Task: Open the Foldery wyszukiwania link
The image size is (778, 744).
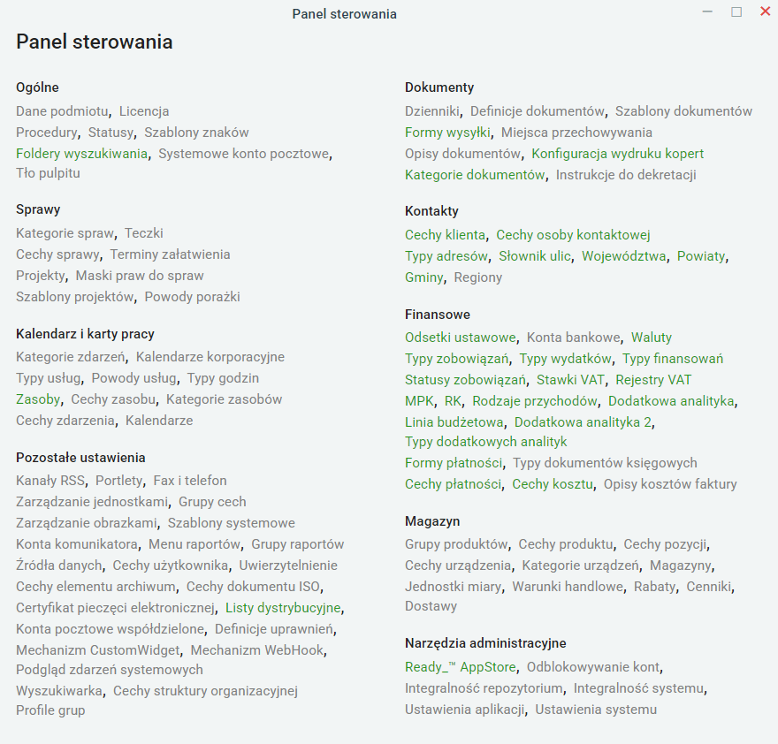Action: tap(82, 154)
